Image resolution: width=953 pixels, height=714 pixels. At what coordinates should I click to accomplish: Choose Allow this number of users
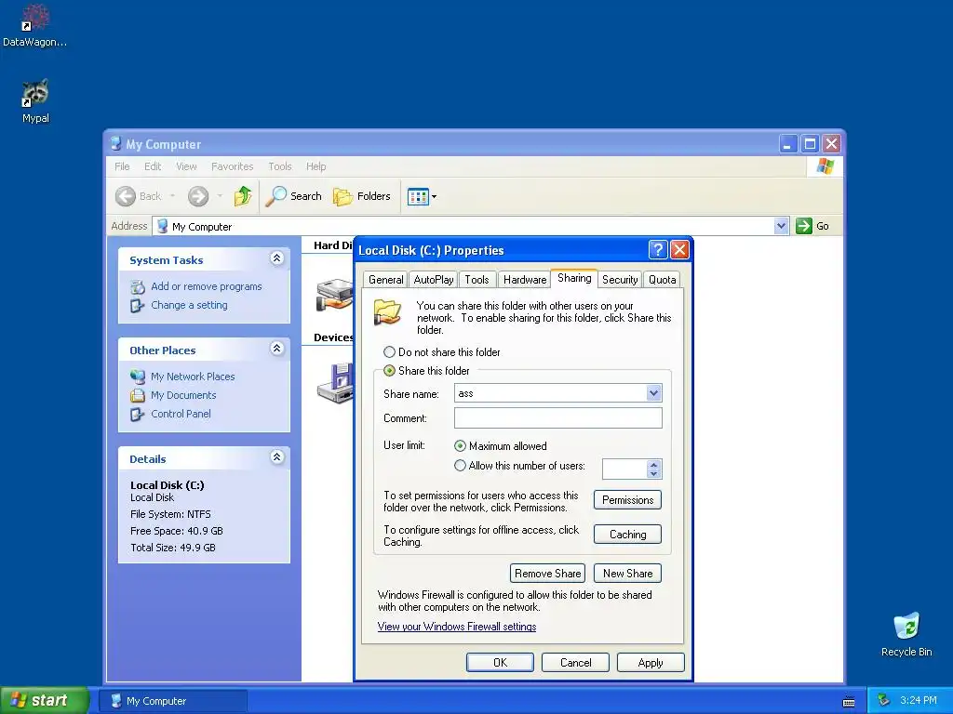[519, 466]
